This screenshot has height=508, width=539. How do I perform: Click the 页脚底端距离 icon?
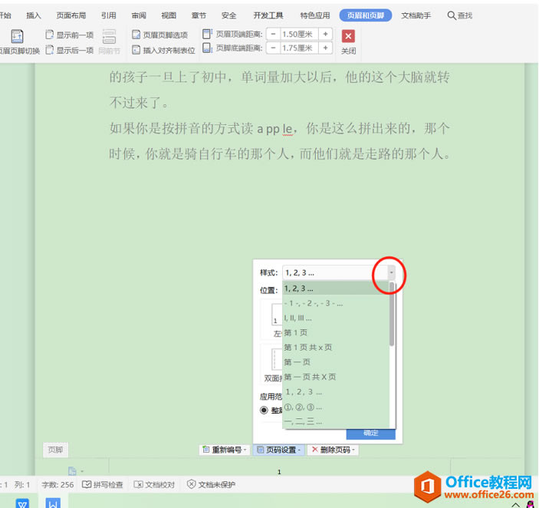click(207, 48)
